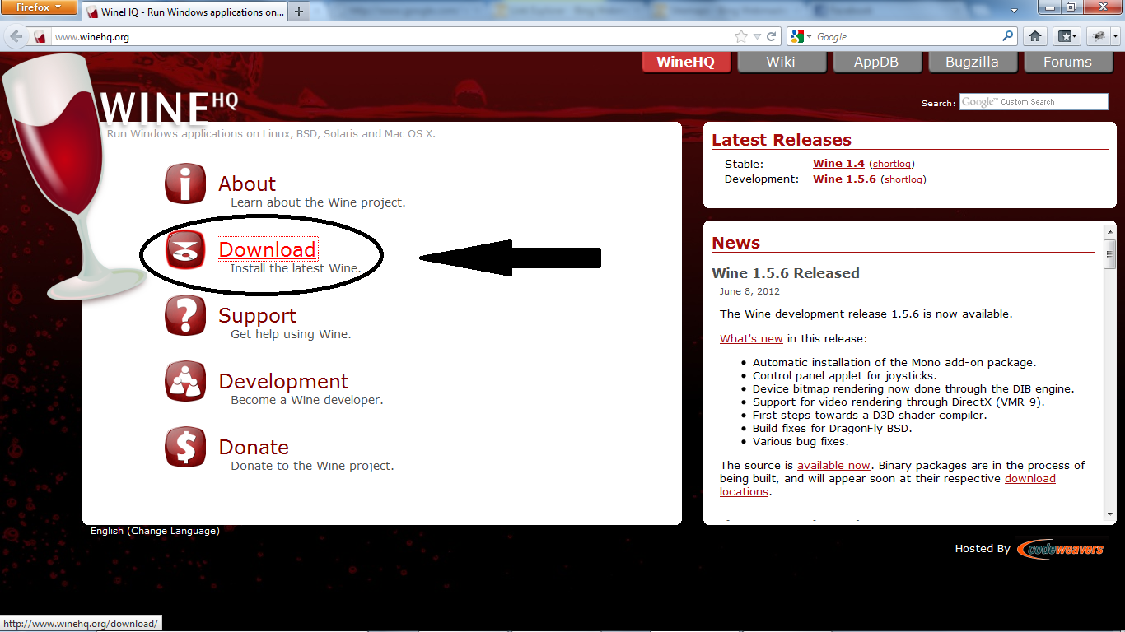The image size is (1125, 632).
Task: Open the shortlog link for Wine 1.5.6
Action: 903,179
